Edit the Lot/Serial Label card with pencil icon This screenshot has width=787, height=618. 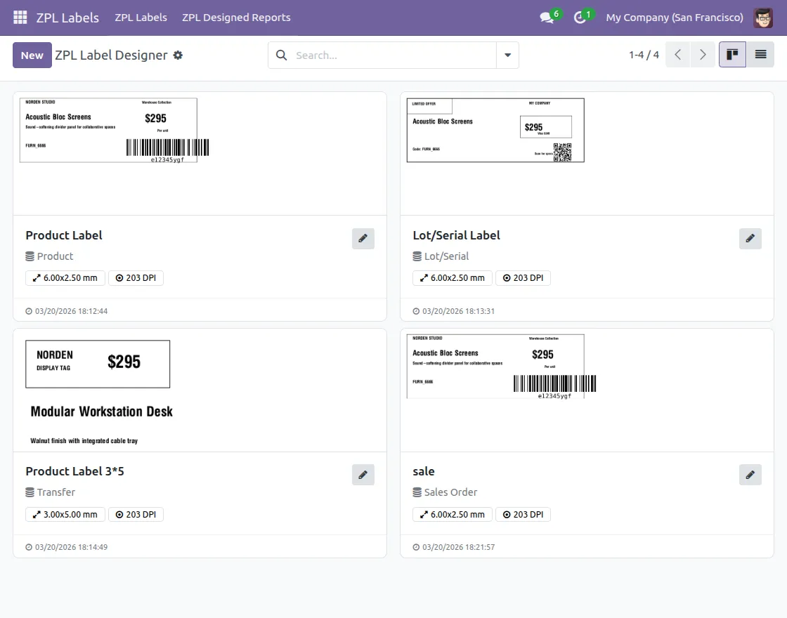pyautogui.click(x=750, y=238)
